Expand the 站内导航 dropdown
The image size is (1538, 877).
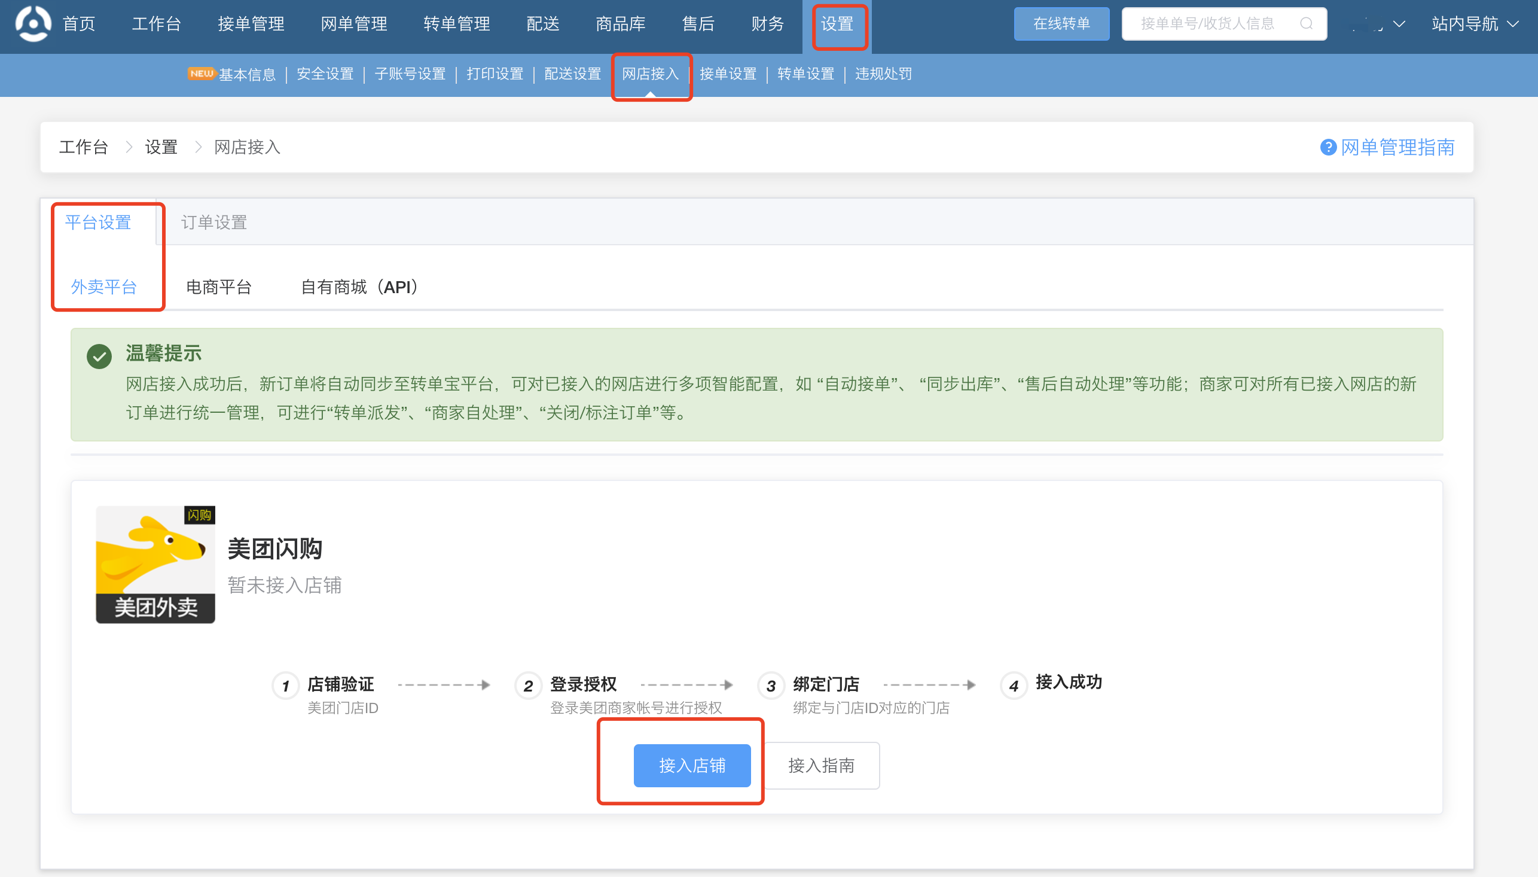click(x=1475, y=24)
